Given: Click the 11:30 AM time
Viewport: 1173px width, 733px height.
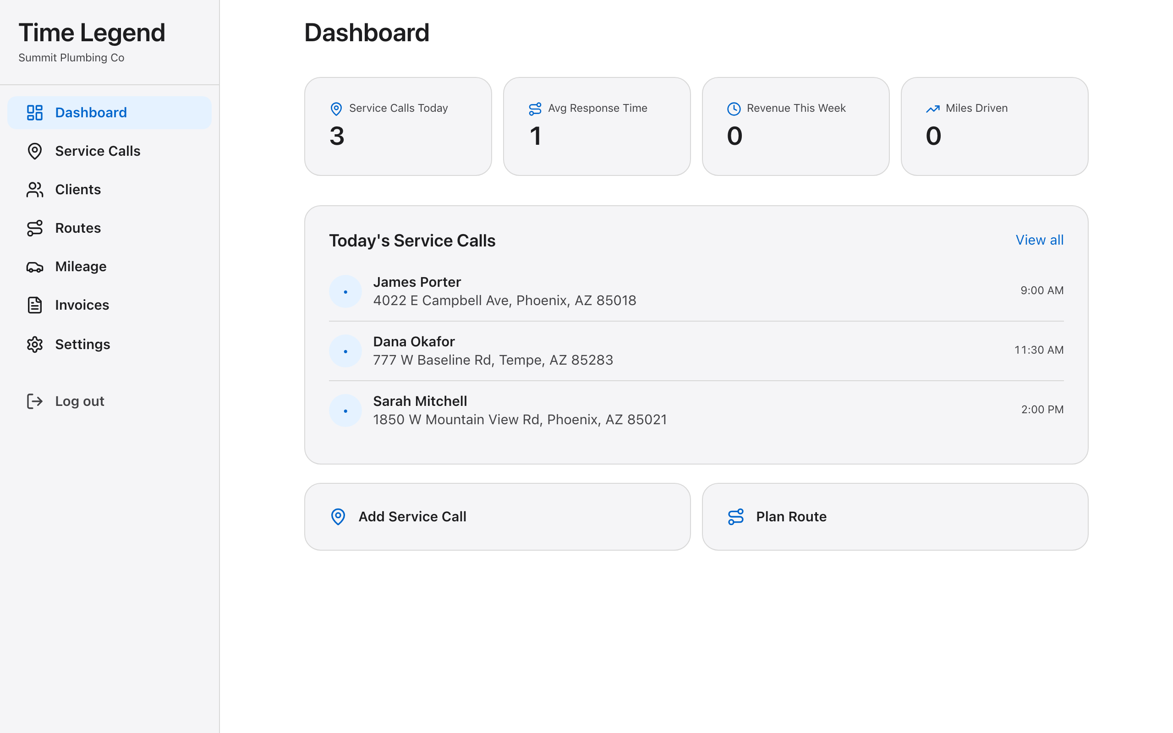Looking at the screenshot, I should click(1039, 350).
